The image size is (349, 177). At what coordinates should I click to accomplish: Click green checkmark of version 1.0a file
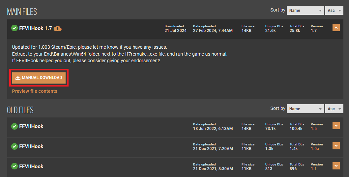point(15,146)
